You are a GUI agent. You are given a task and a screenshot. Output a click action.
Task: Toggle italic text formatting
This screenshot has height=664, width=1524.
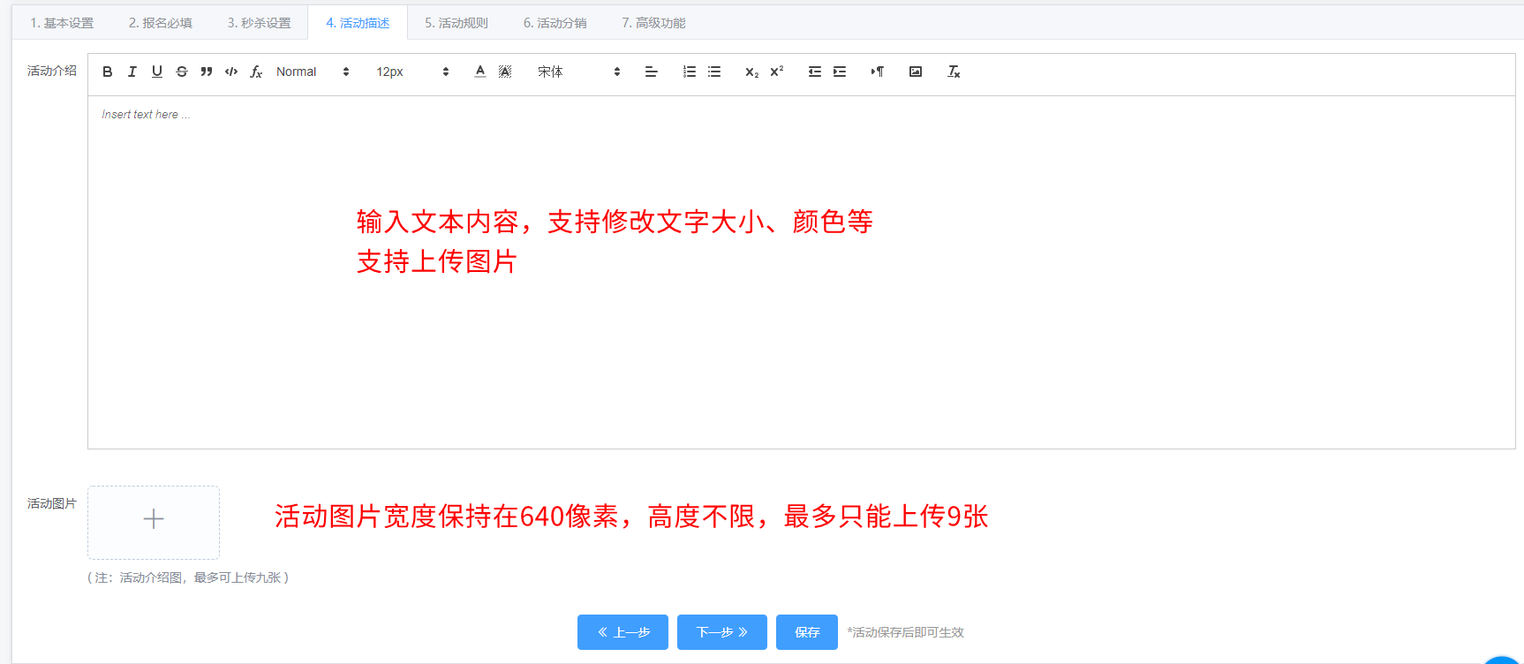(x=132, y=72)
